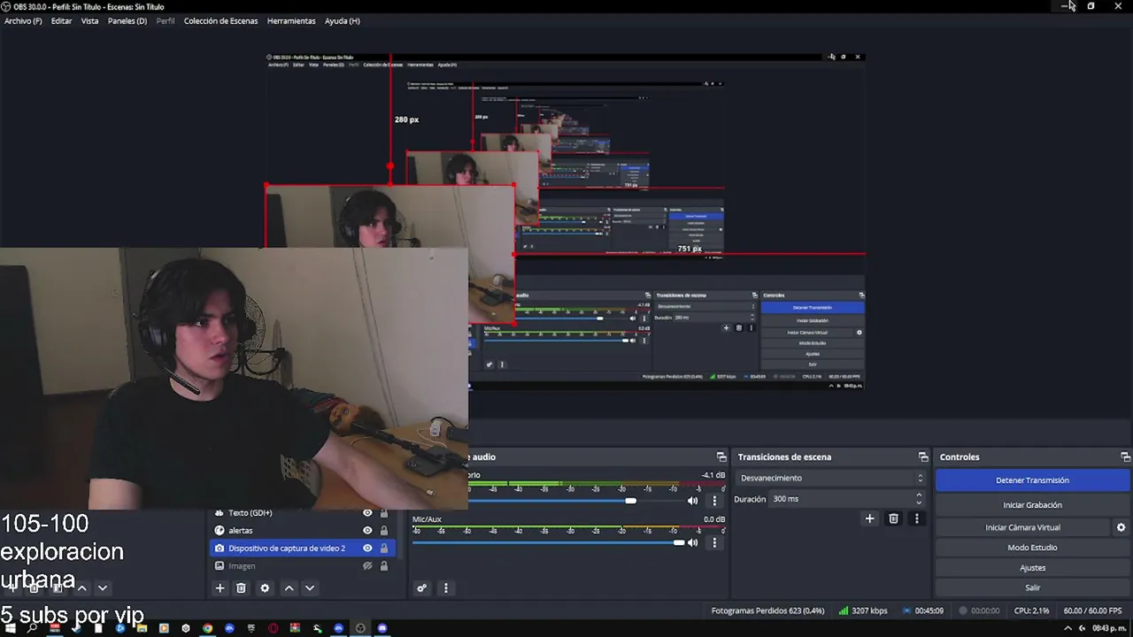Open the Colección de Escenas menu
Image resolution: width=1133 pixels, height=637 pixels.
point(220,21)
